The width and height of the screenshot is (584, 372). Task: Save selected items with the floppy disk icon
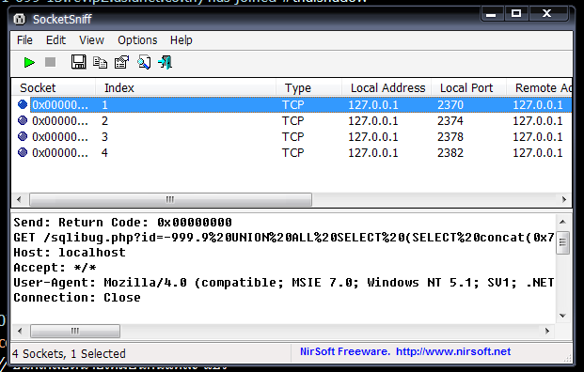pyautogui.click(x=78, y=62)
